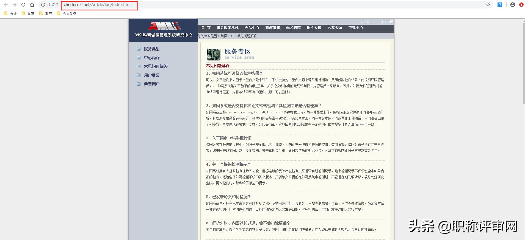
Task: Open 下载中心 menu item
Action: coord(356,28)
